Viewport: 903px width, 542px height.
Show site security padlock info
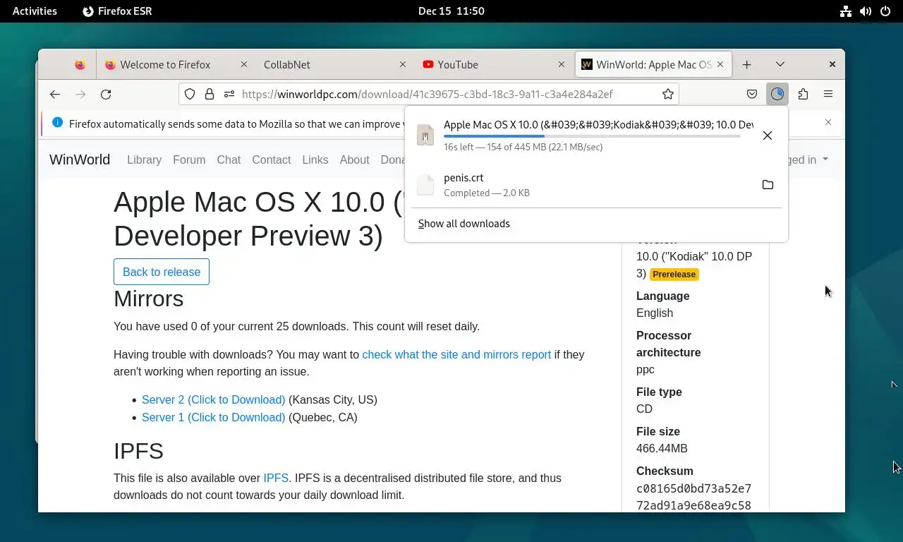(x=209, y=94)
